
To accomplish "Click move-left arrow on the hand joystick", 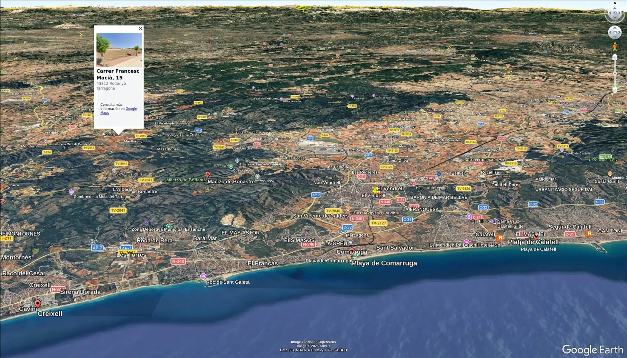I will tap(610, 32).
